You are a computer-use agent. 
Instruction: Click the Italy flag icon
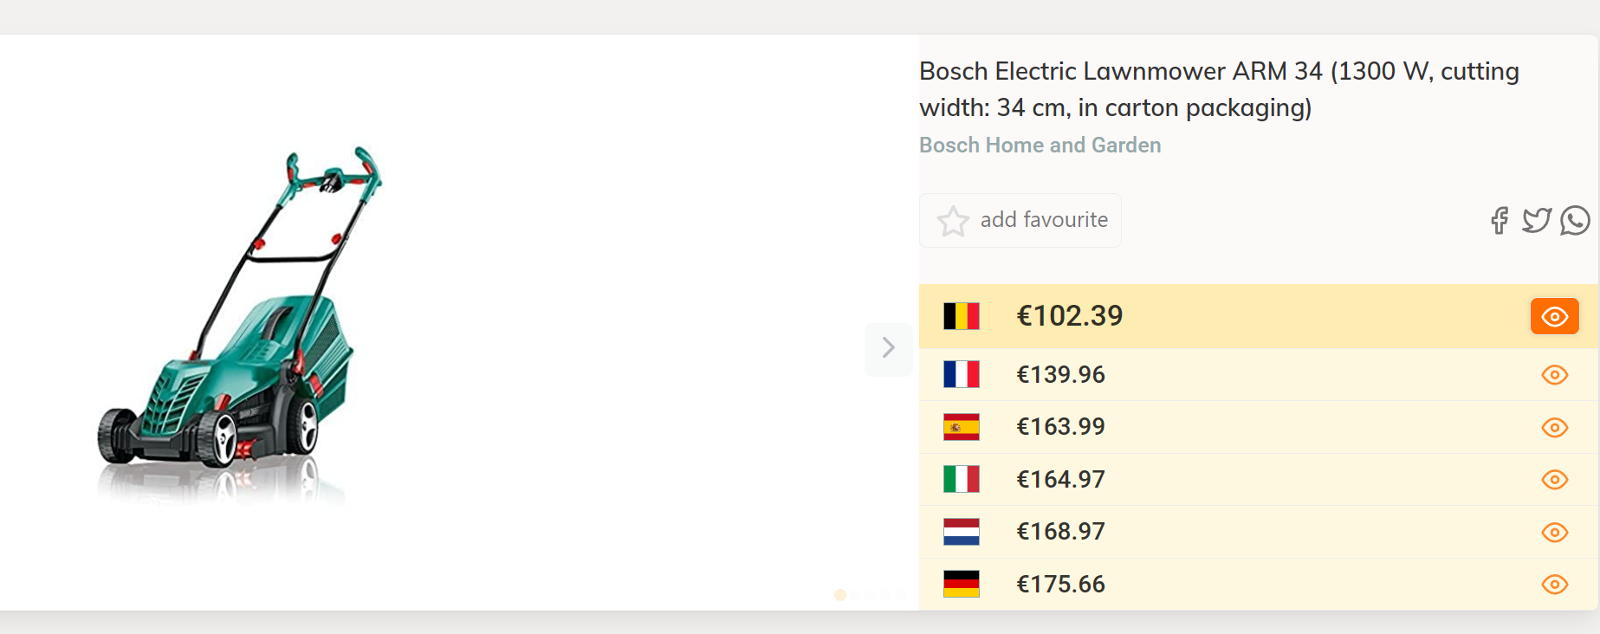(x=962, y=479)
